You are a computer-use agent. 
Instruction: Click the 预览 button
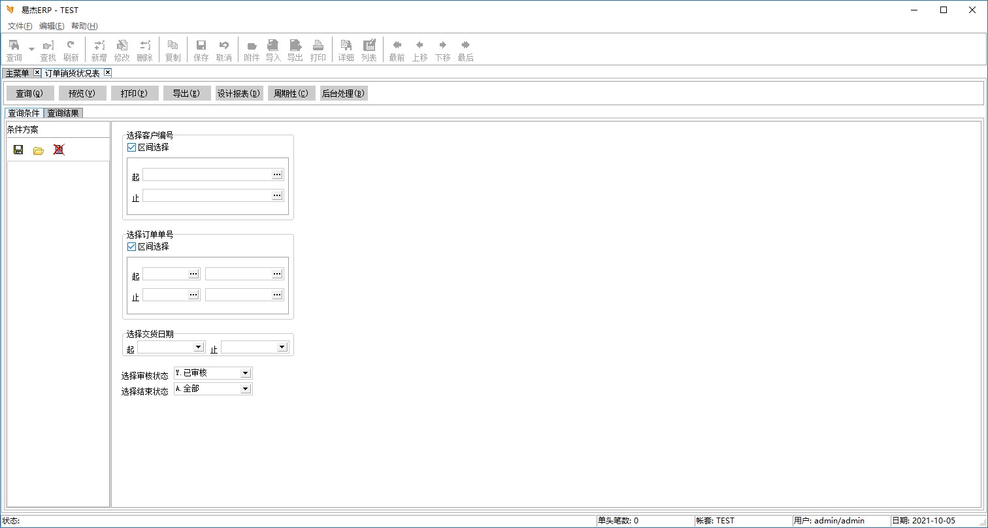[82, 93]
